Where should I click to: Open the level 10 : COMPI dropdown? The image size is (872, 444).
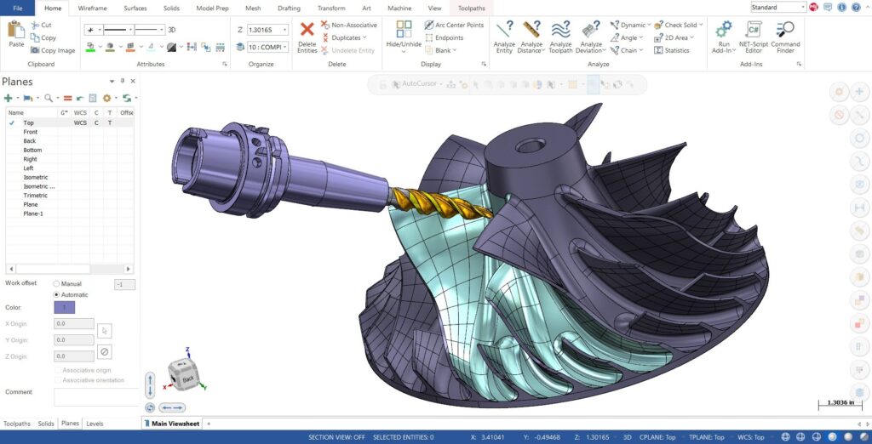285,48
